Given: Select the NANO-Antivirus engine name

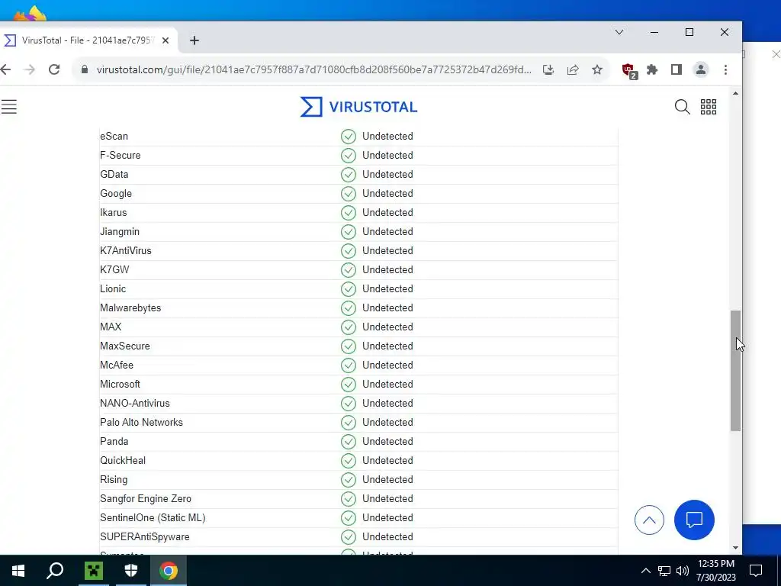Looking at the screenshot, I should [134, 403].
